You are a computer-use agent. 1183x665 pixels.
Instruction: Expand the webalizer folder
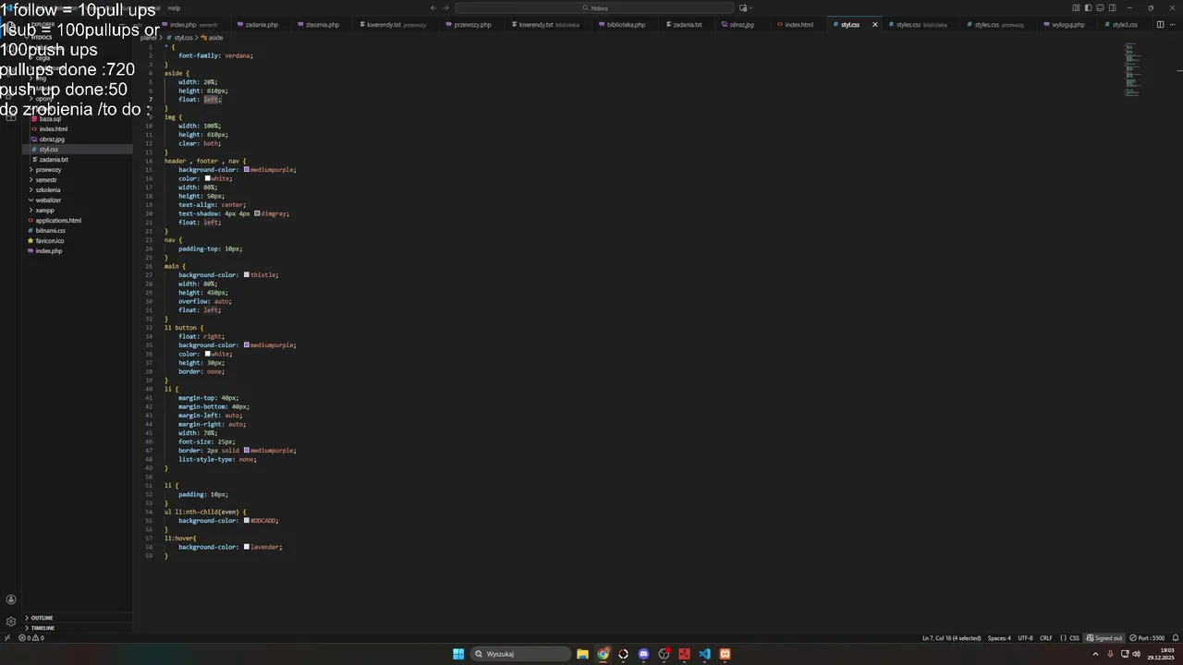tap(78, 200)
